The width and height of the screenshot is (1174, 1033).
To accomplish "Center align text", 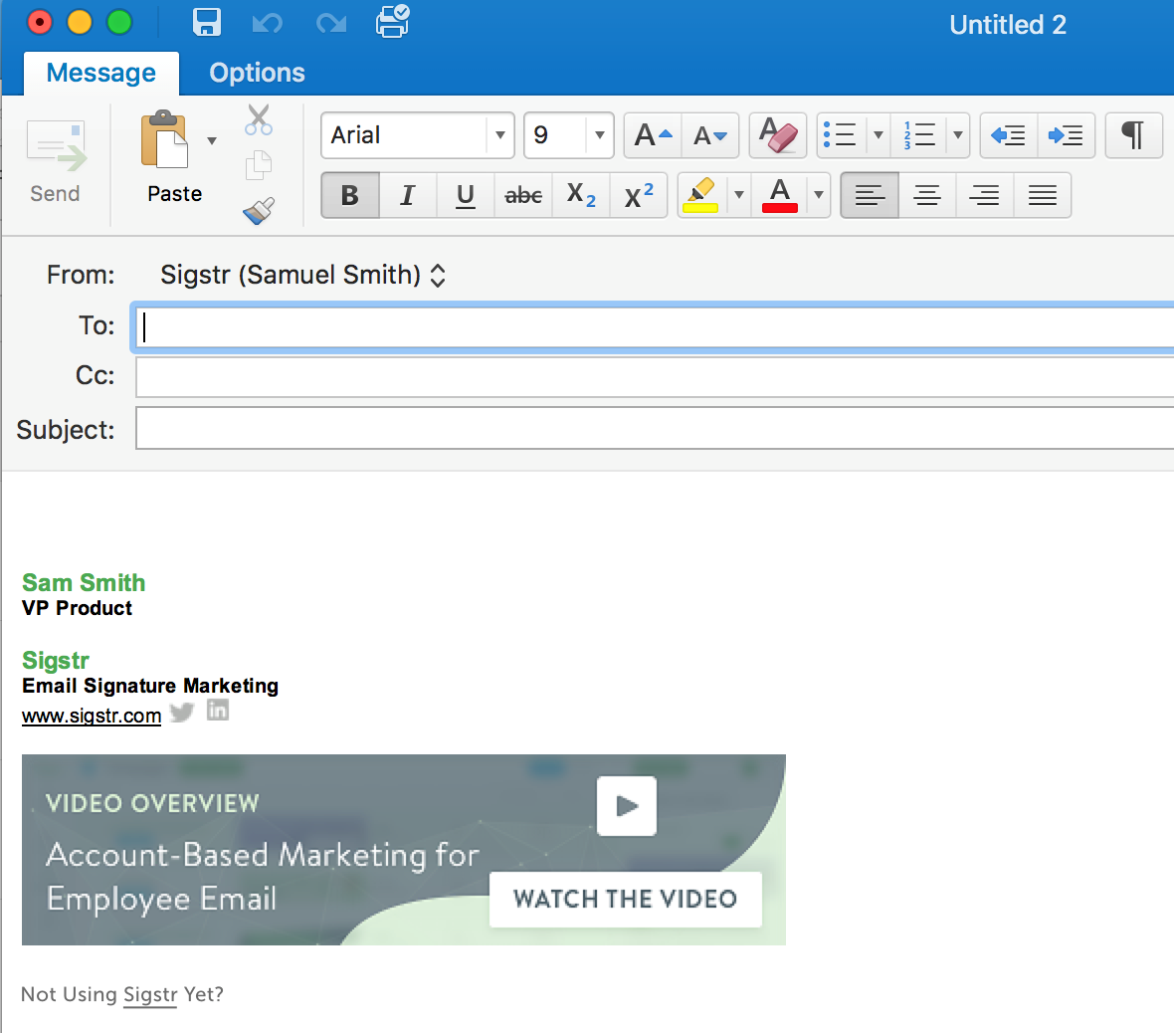I will click(927, 195).
